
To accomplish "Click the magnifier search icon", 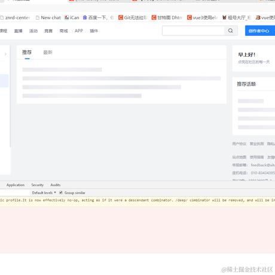I will (x=231, y=30).
